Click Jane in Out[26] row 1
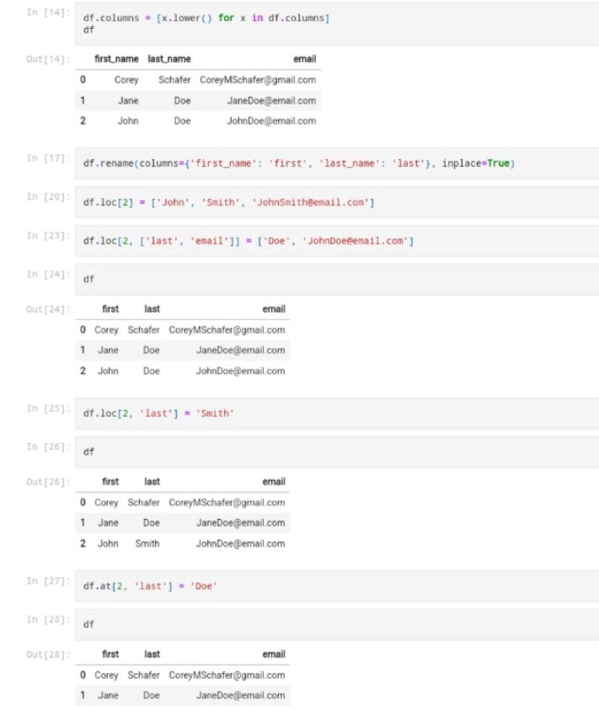This screenshot has width=599, height=711. [108, 523]
